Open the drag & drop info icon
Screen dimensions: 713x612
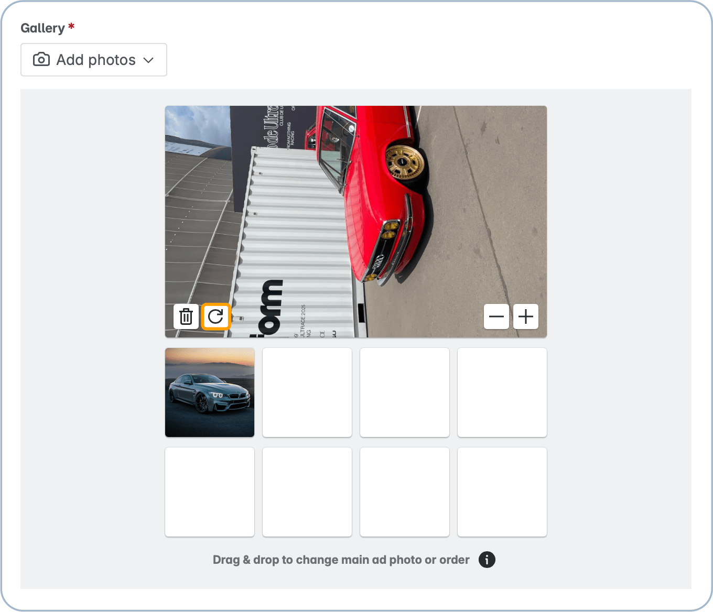pyautogui.click(x=487, y=560)
